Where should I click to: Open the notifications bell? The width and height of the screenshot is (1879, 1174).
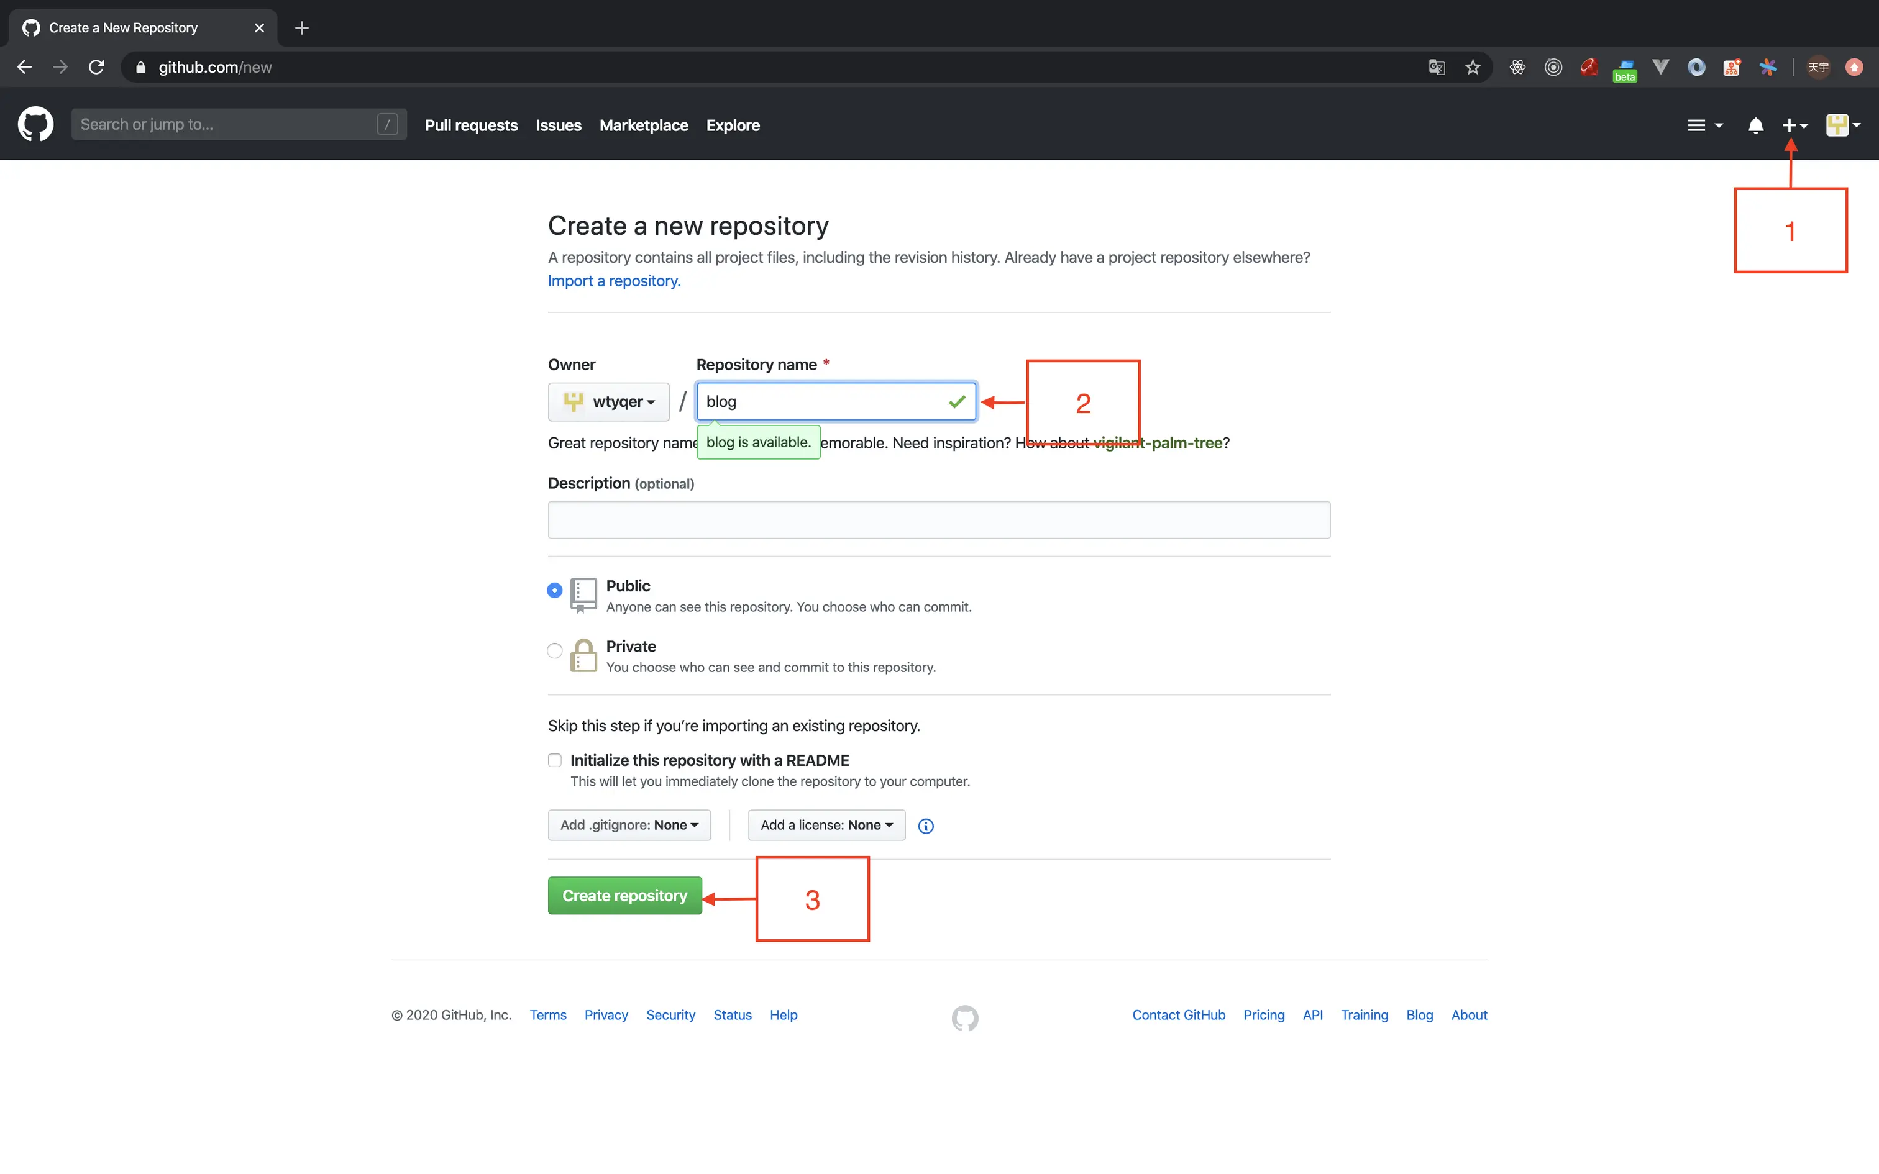[1755, 125]
